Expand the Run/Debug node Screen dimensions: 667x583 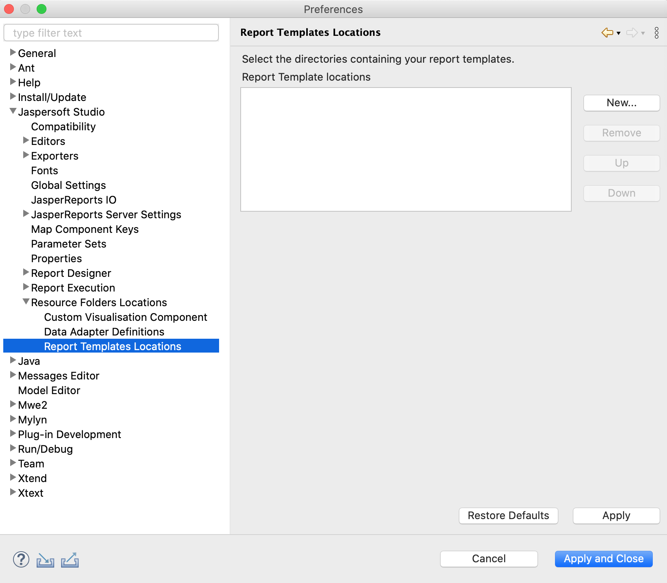click(x=13, y=448)
